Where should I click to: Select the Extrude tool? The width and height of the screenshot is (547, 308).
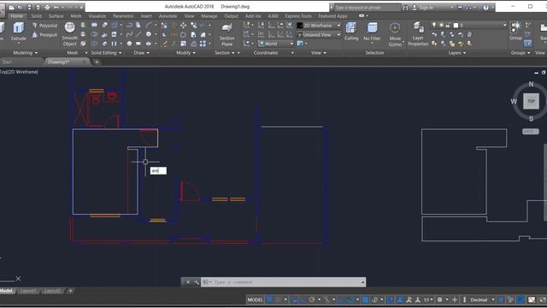[x=19, y=31]
